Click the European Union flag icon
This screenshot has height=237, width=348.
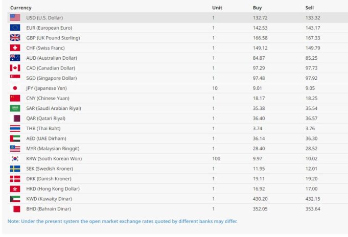pos(15,28)
